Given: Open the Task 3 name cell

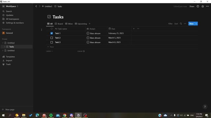Looking at the screenshot, I should pos(70,42).
